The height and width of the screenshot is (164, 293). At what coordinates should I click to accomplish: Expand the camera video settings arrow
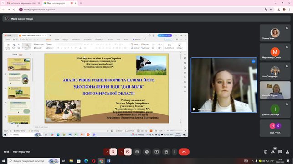122,152
